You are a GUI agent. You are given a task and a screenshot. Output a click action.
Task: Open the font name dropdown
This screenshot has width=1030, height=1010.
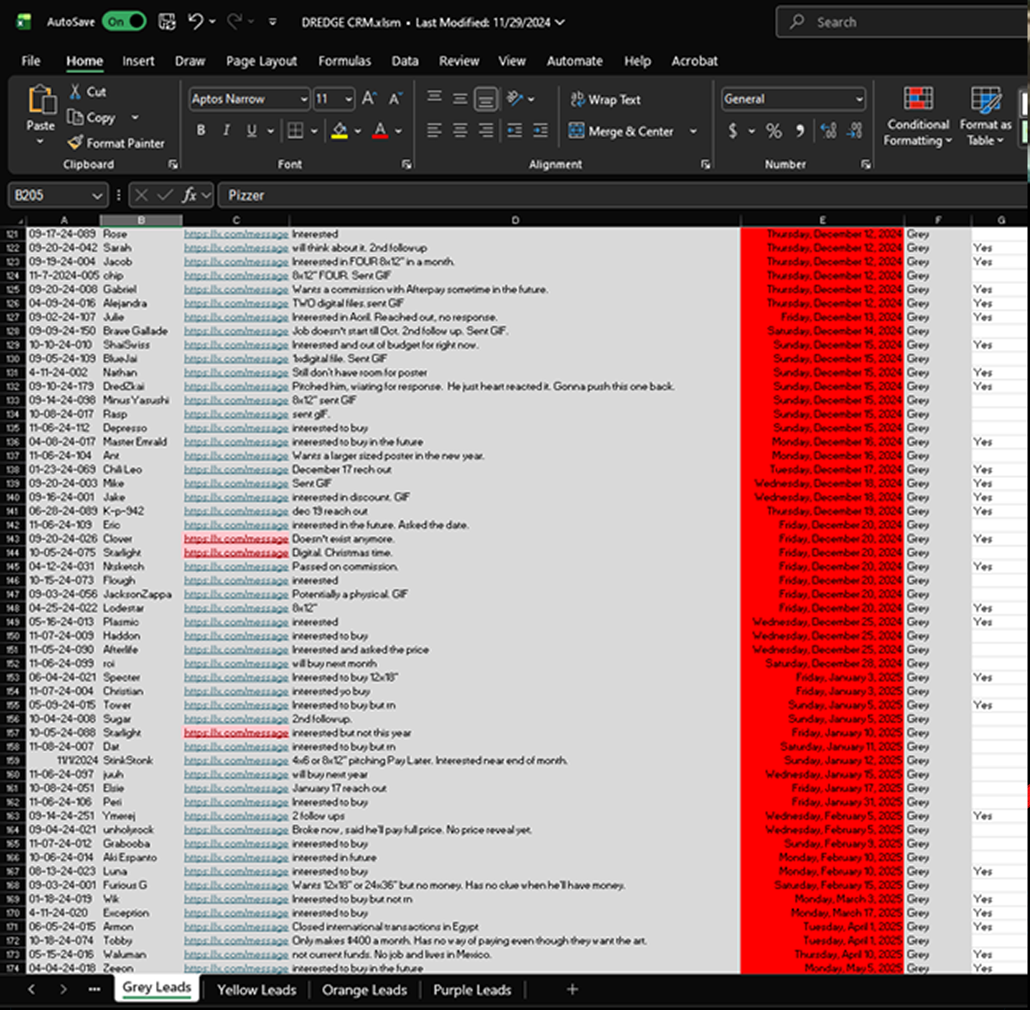tap(303, 99)
